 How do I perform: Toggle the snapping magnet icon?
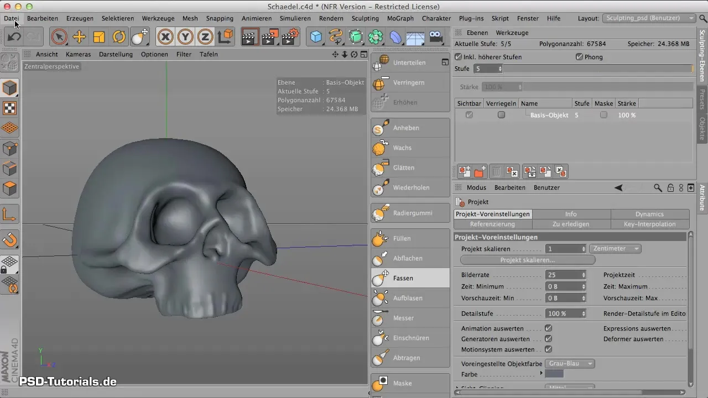coord(10,239)
